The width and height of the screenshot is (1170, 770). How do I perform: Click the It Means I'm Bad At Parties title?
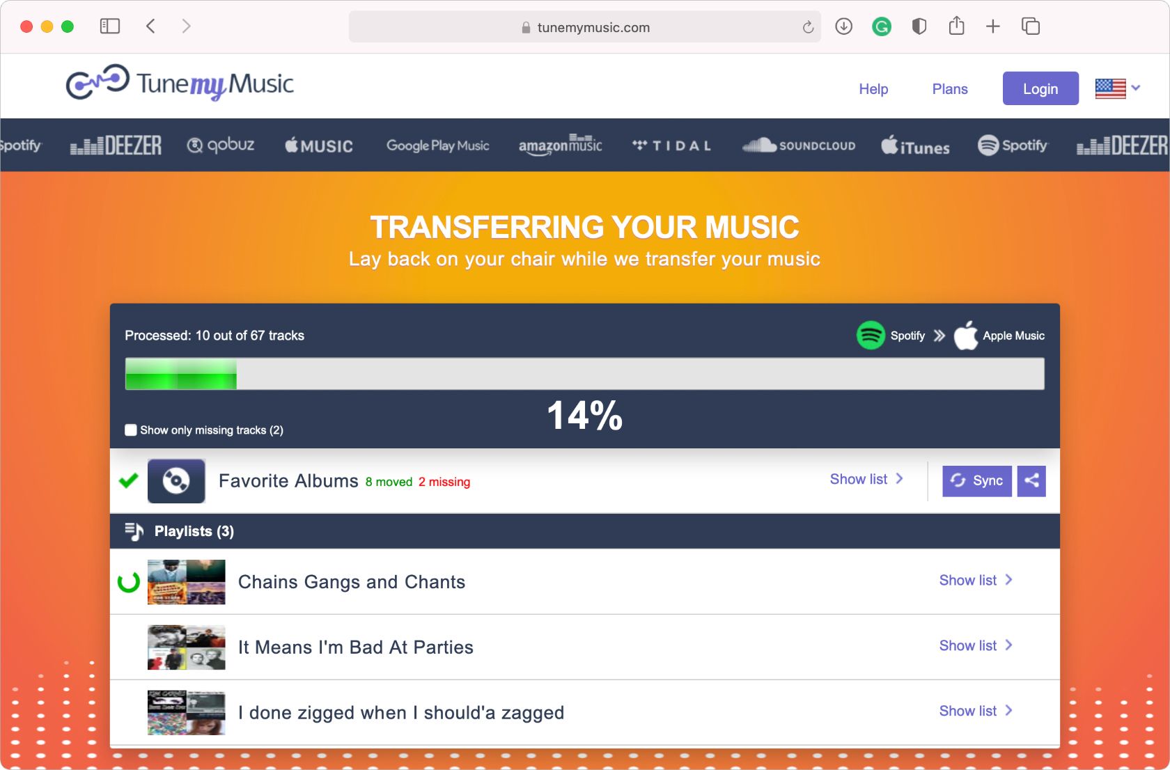(x=356, y=647)
